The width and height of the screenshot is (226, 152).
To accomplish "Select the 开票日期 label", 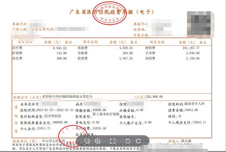I will (141, 35).
